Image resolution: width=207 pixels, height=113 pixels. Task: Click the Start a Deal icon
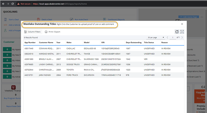tap(5, 19)
